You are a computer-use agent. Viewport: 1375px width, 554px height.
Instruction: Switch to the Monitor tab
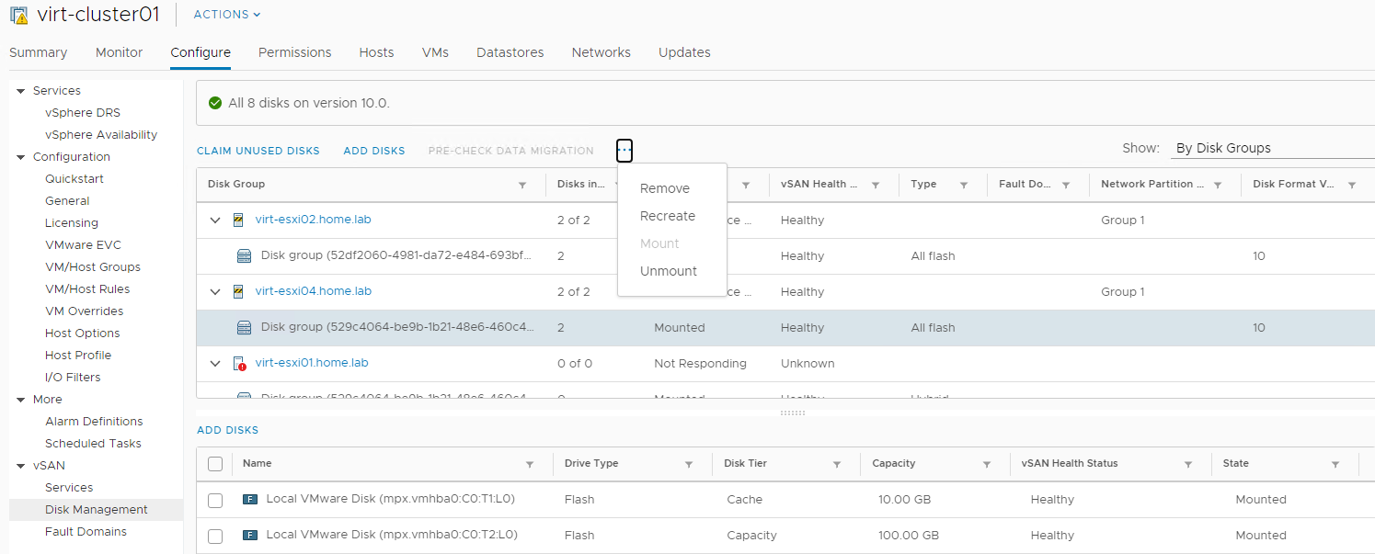[120, 52]
